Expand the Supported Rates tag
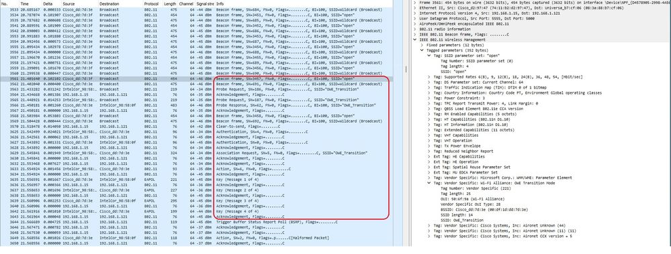The width and height of the screenshot is (671, 254). point(429,77)
